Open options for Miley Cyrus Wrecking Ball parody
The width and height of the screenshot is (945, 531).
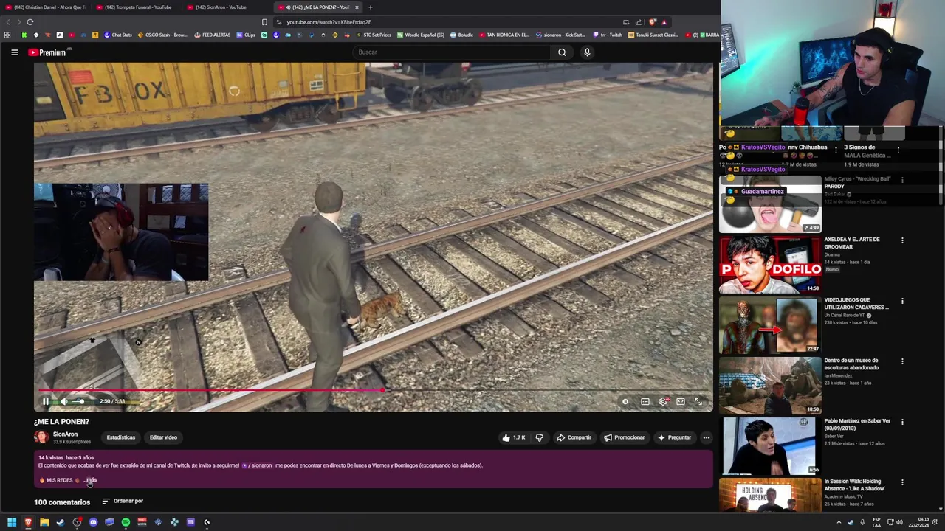point(902,180)
